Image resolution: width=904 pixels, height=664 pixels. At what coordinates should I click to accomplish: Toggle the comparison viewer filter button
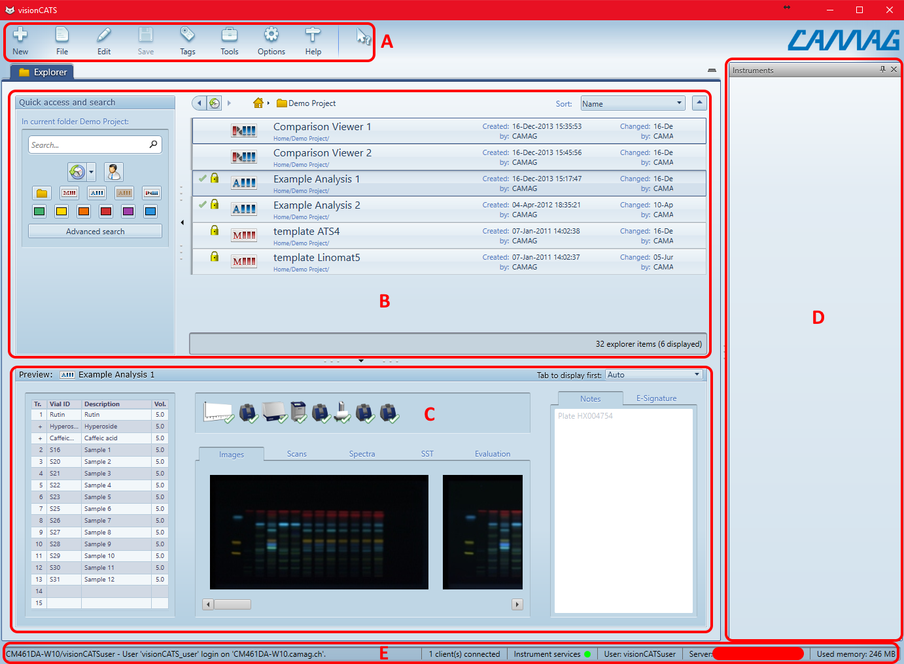coord(152,193)
